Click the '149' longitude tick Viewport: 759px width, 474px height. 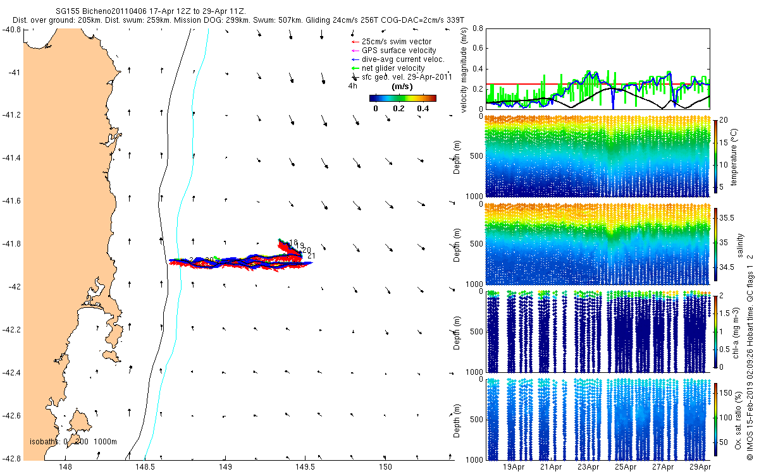[225, 467]
